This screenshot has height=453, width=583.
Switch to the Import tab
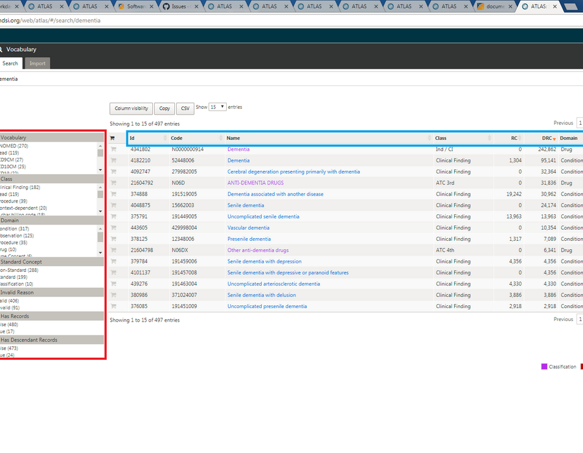click(38, 63)
